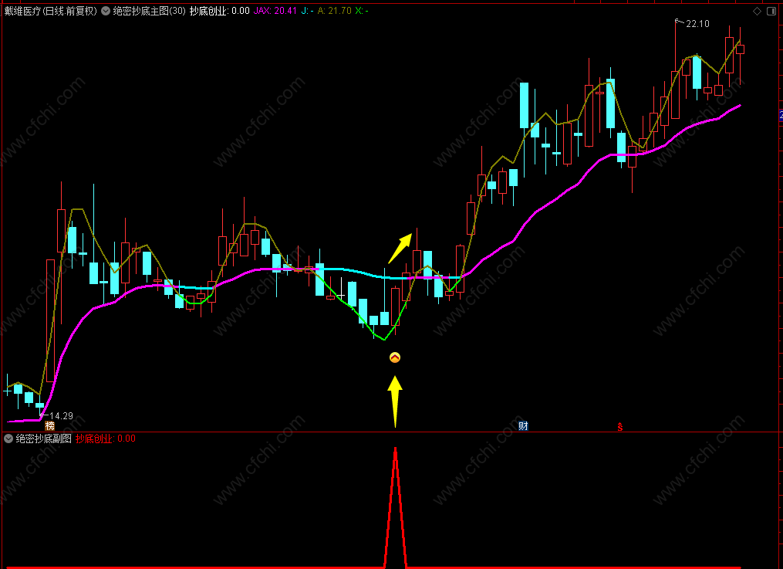Expand the 绝密抄底主图 indicator dropdown arrow
This screenshot has height=569, width=783.
tap(106, 11)
